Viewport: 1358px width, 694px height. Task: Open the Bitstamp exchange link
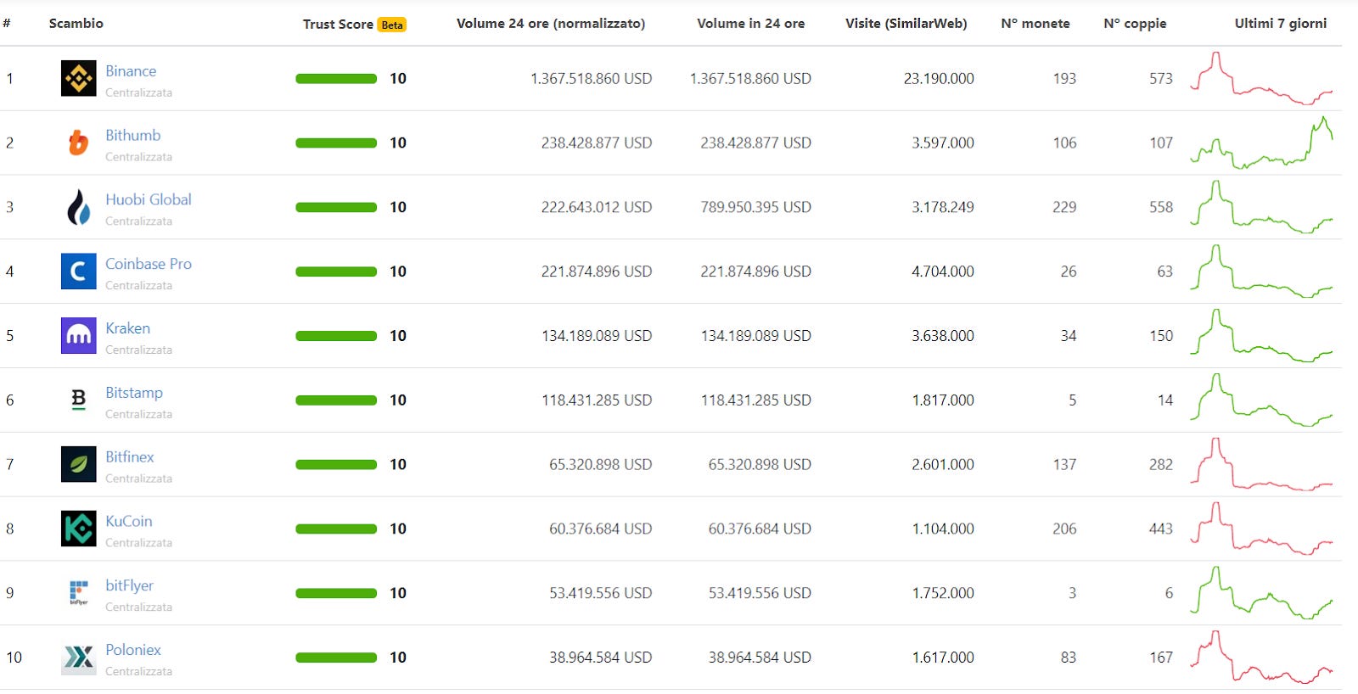pos(134,393)
